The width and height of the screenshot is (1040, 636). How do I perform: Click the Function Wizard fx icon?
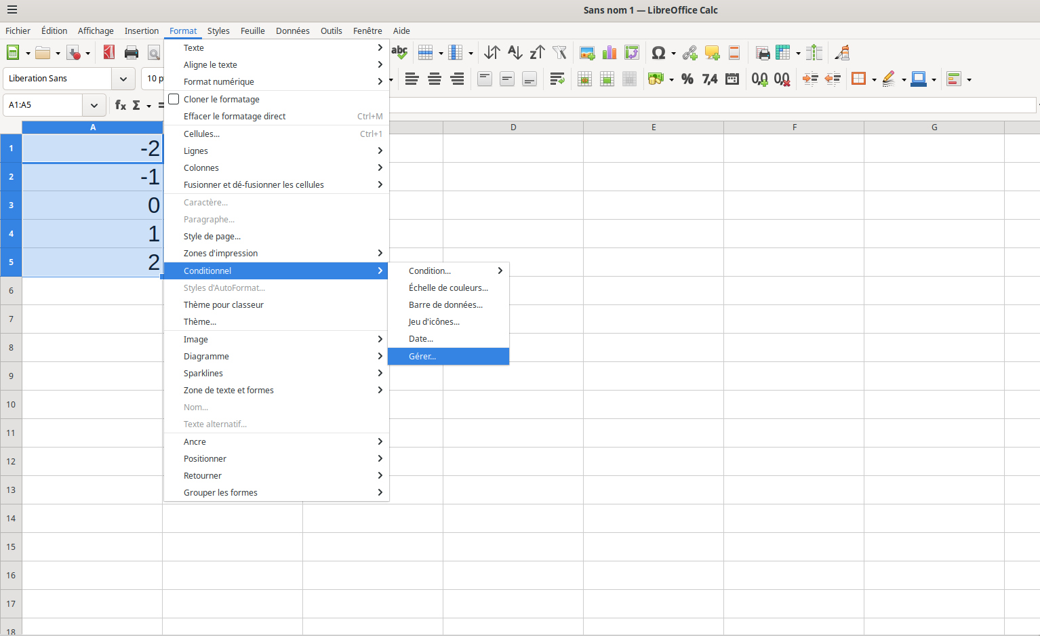[x=121, y=105]
